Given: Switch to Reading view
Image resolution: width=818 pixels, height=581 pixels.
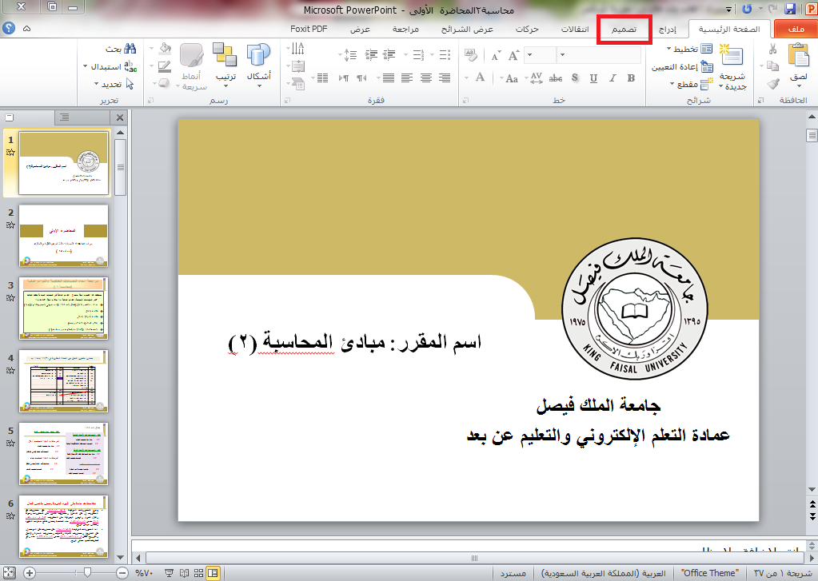Looking at the screenshot, I should pos(184,573).
